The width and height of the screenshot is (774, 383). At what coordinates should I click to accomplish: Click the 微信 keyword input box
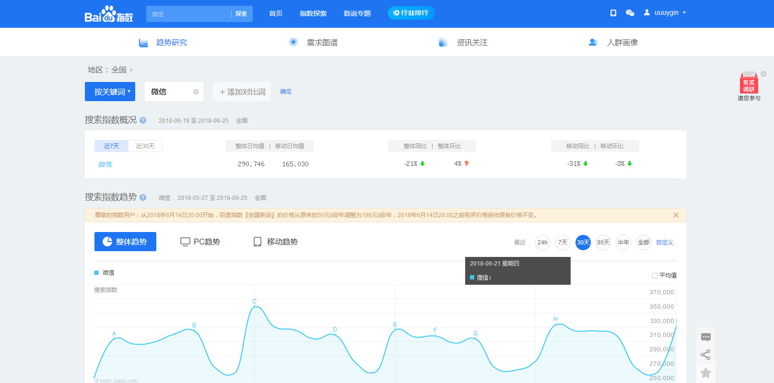click(174, 92)
